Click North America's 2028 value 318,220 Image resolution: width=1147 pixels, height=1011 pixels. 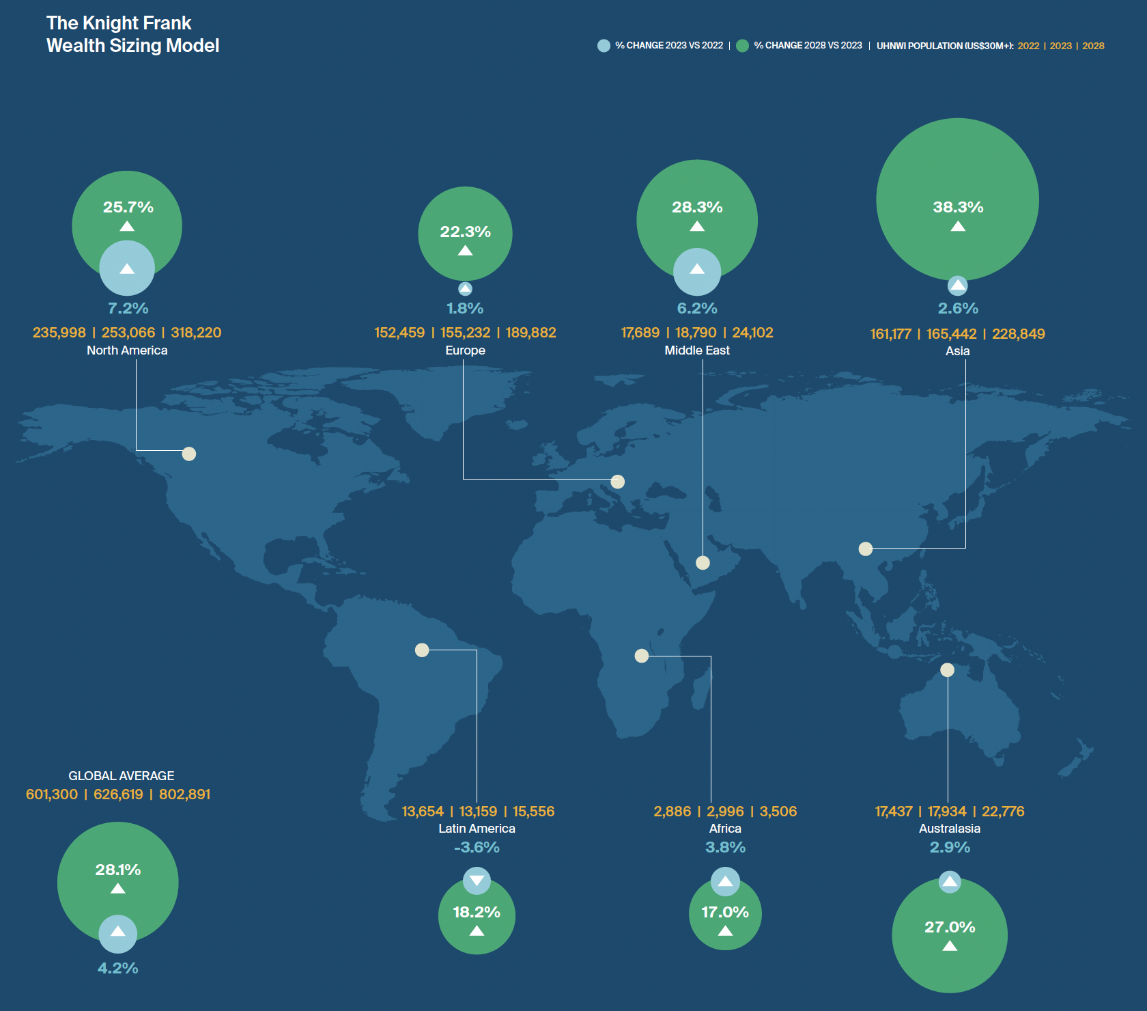[196, 333]
